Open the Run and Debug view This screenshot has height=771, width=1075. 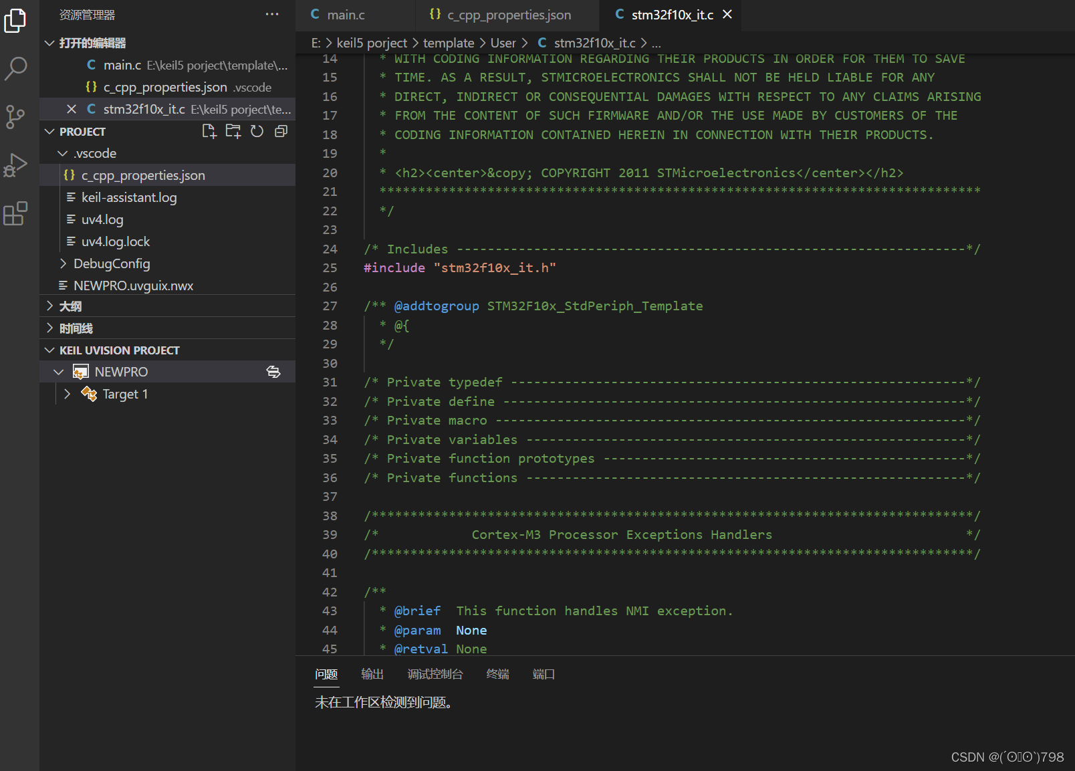click(16, 164)
